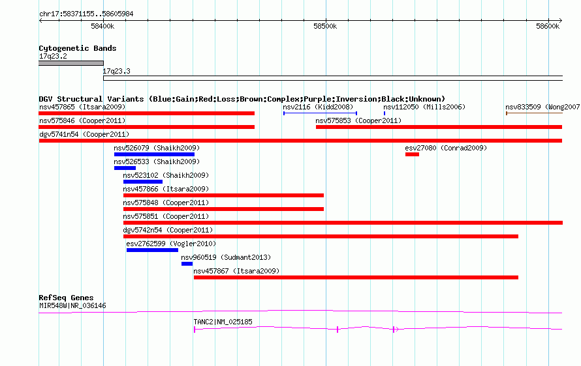This screenshot has width=581, height=366.
Task: Select the nsv575851 red loss bar
Action: [x=343, y=223]
